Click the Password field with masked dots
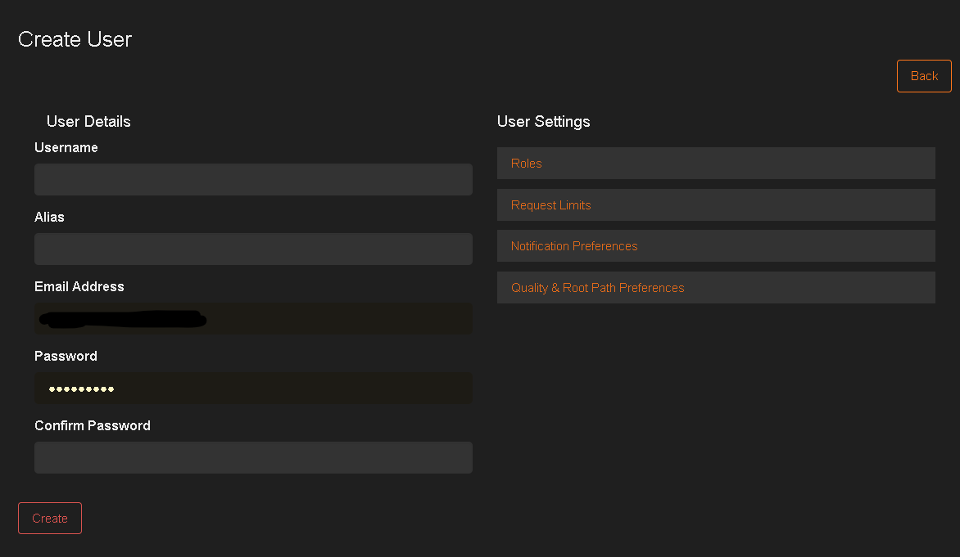The width and height of the screenshot is (960, 557). [x=253, y=389]
